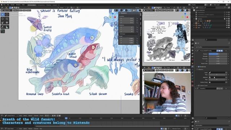Open main viewport Add menu
The image size is (231, 130).
[24, 10]
